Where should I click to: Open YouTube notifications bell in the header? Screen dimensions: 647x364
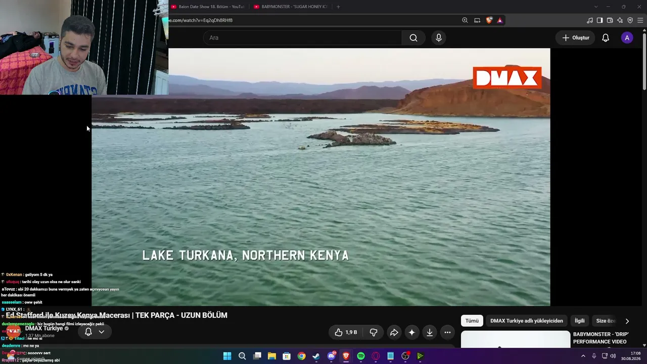pos(606,38)
